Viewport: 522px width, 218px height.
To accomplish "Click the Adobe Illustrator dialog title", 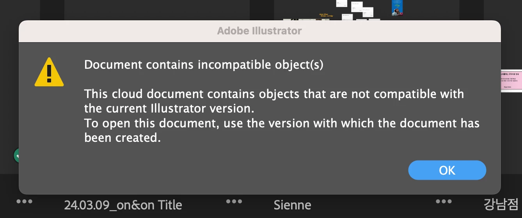I will click(x=259, y=31).
